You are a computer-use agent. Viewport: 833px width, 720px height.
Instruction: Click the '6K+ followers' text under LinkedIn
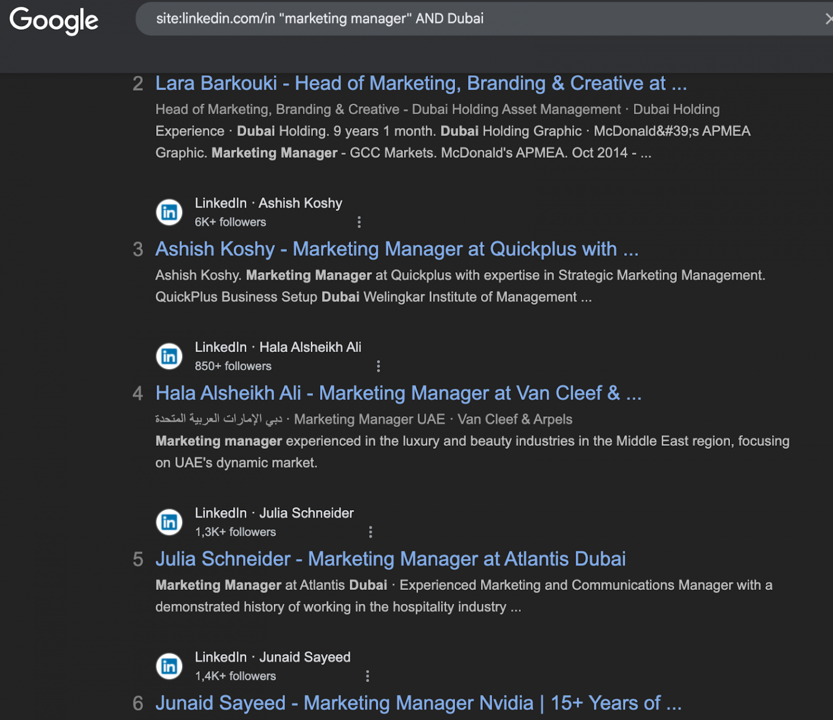[230, 222]
